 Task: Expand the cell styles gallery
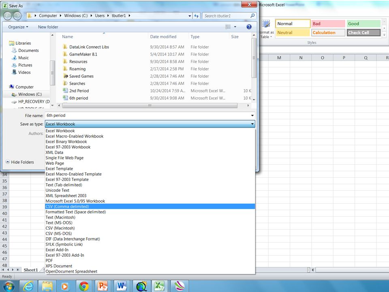tap(384, 35)
